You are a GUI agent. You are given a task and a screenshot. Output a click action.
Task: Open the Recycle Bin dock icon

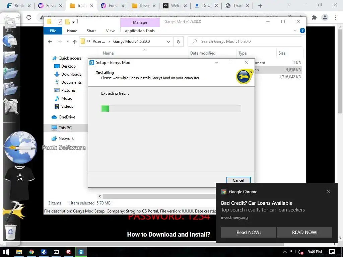[x=10, y=232]
